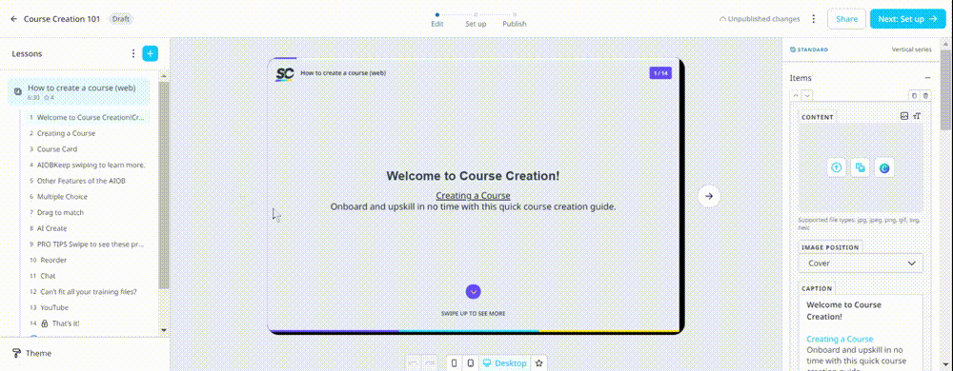
Task: Delete the item with the trash icon
Action: 925,95
